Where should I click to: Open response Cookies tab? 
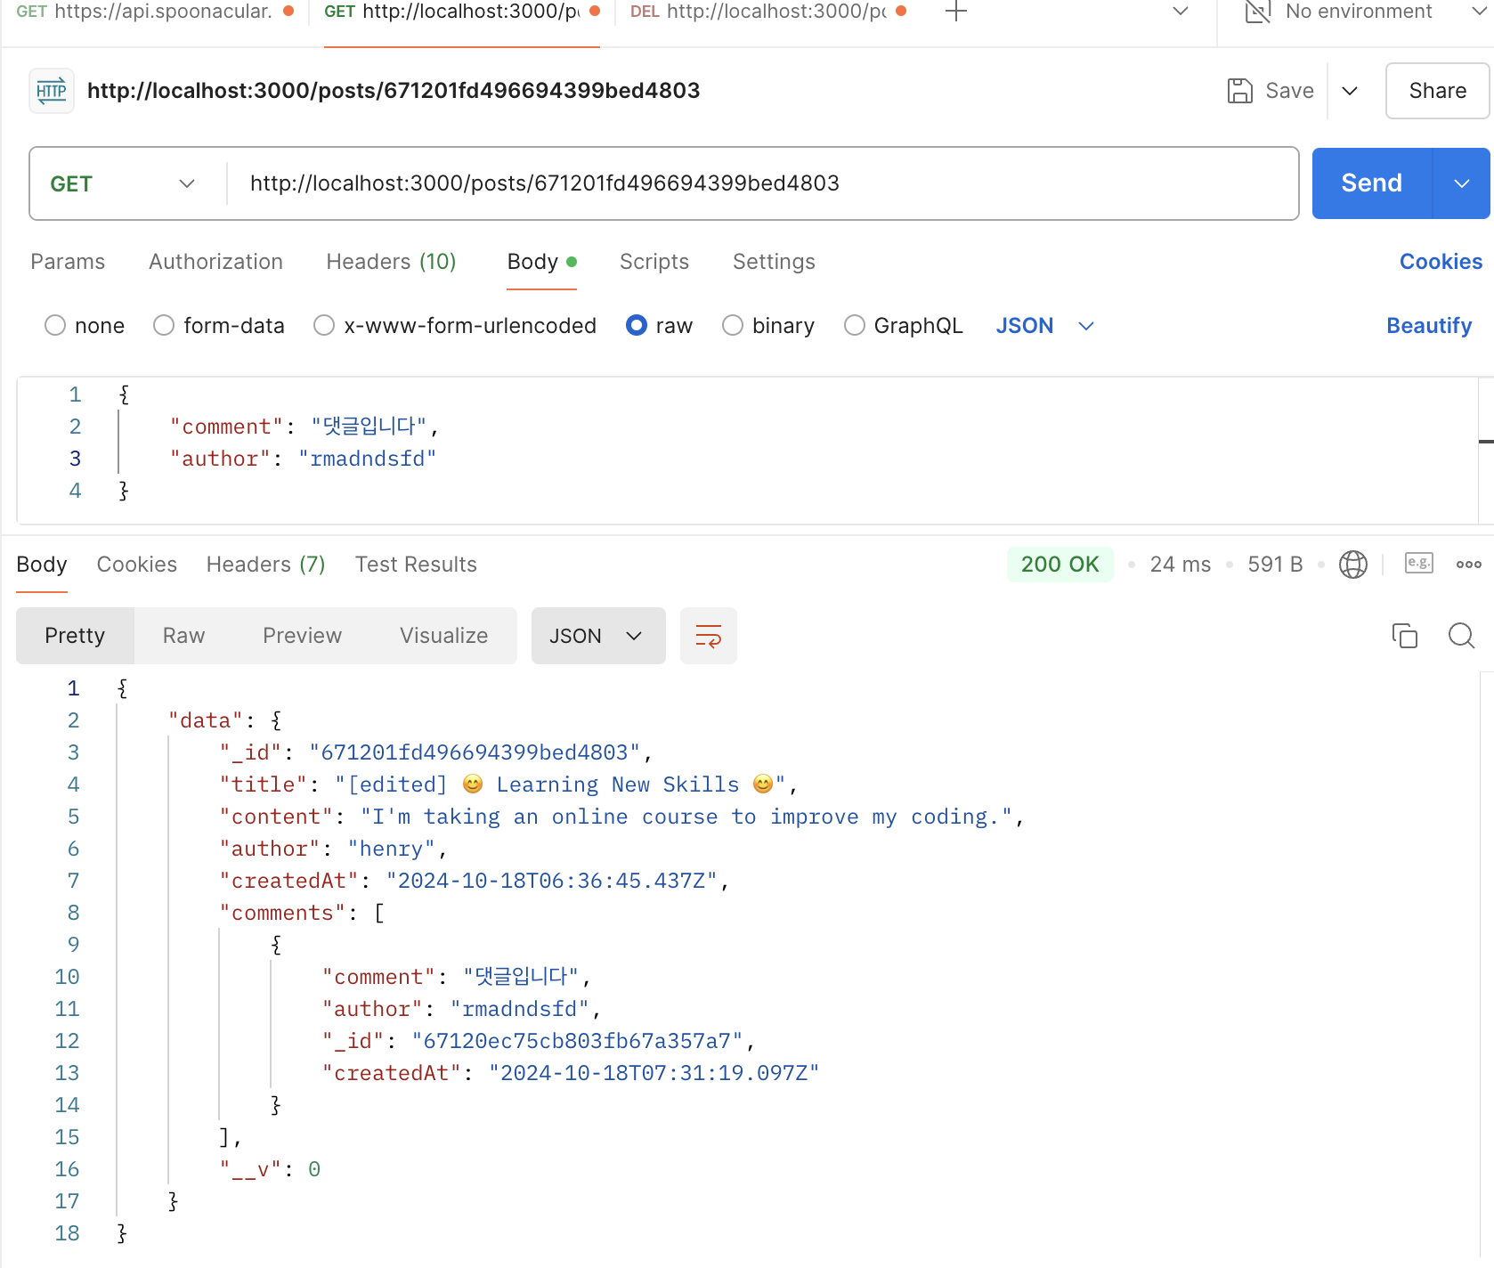click(136, 565)
